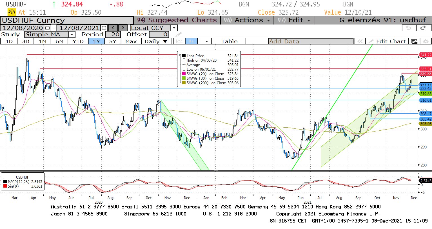Click the 12/08/2021 end date field
The width and height of the screenshot is (432, 229).
pos(79,28)
